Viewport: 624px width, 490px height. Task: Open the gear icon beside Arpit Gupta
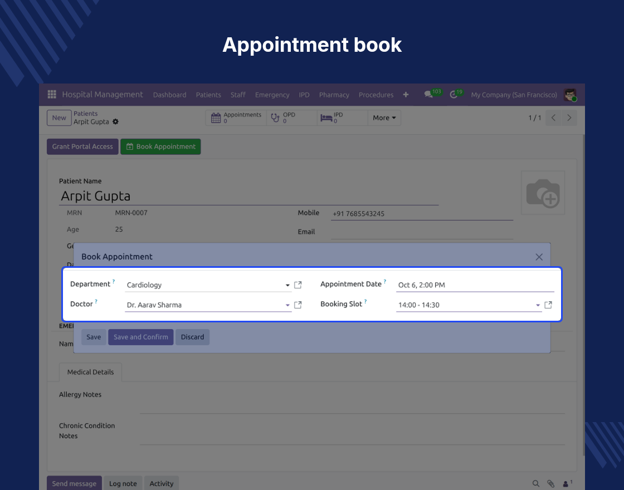pos(115,122)
